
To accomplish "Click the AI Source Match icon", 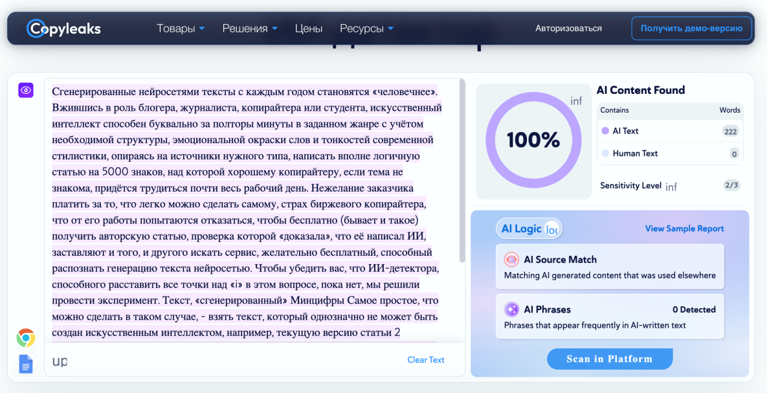I will pyautogui.click(x=511, y=260).
